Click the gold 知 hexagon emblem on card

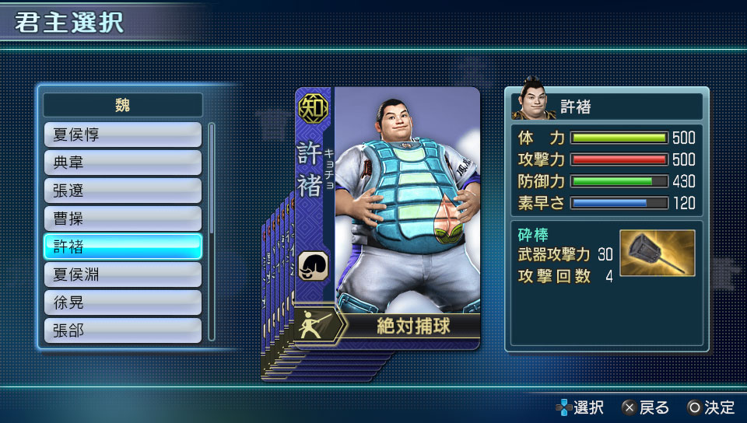[313, 109]
